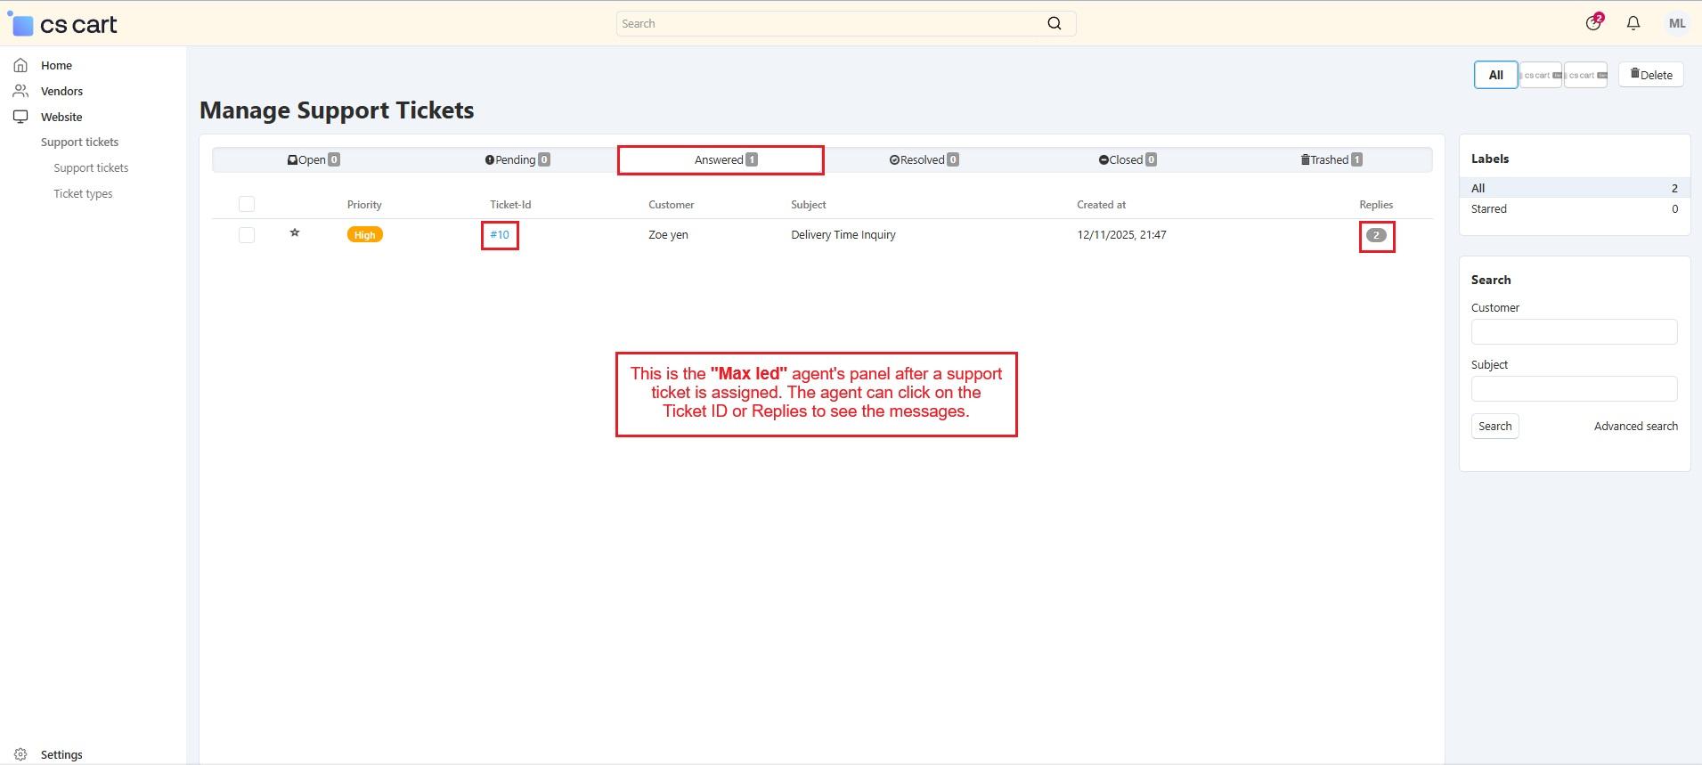Viewport: 1702px width, 765px height.
Task: Switch to the Open tickets tab
Action: click(x=313, y=160)
